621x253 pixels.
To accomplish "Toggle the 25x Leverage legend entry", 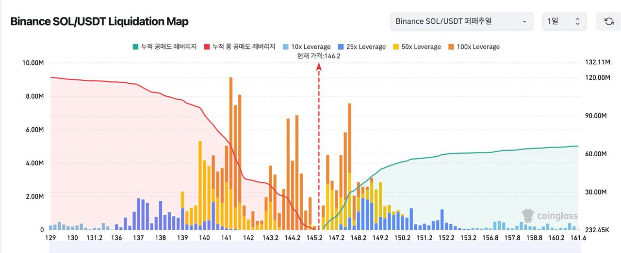I will click(361, 47).
